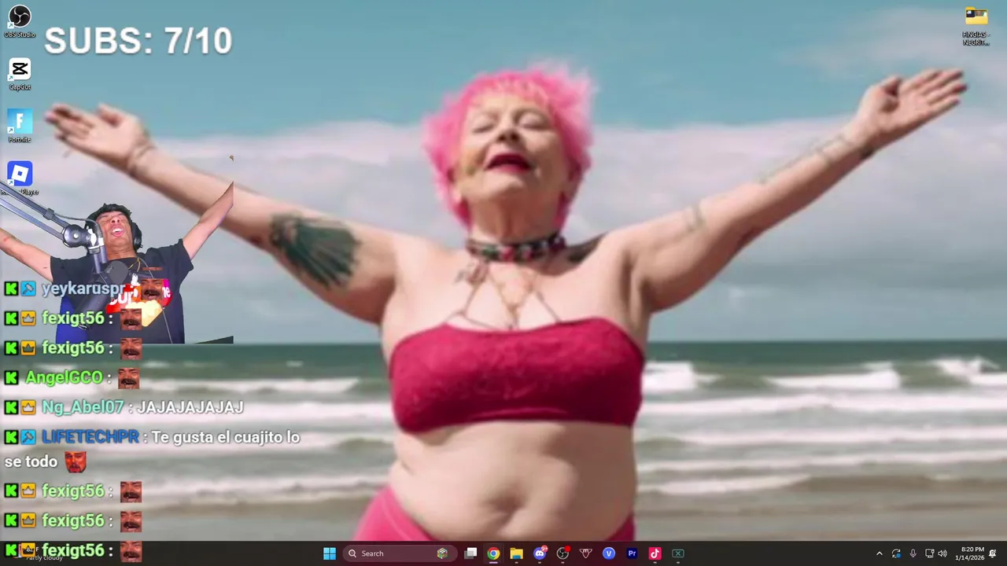
Task: Click the chat message 'JAJAJAJAJ'
Action: pos(190,407)
